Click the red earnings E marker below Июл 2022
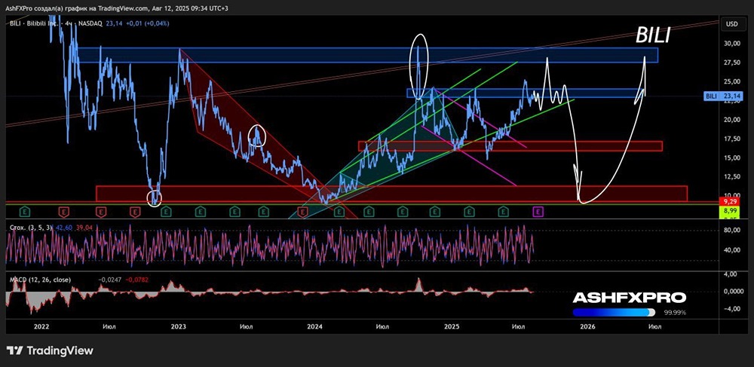 (101, 211)
